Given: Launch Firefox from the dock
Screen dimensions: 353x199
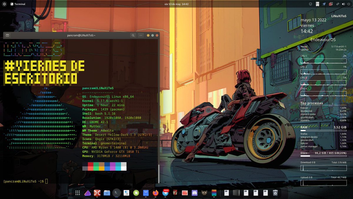Looking at the screenshot, I should [x=156, y=193].
